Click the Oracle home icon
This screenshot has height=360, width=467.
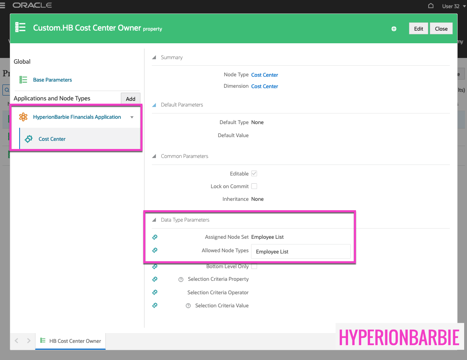pos(431,6)
